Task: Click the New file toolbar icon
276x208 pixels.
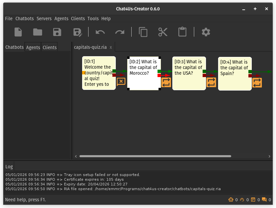Action: (18, 32)
